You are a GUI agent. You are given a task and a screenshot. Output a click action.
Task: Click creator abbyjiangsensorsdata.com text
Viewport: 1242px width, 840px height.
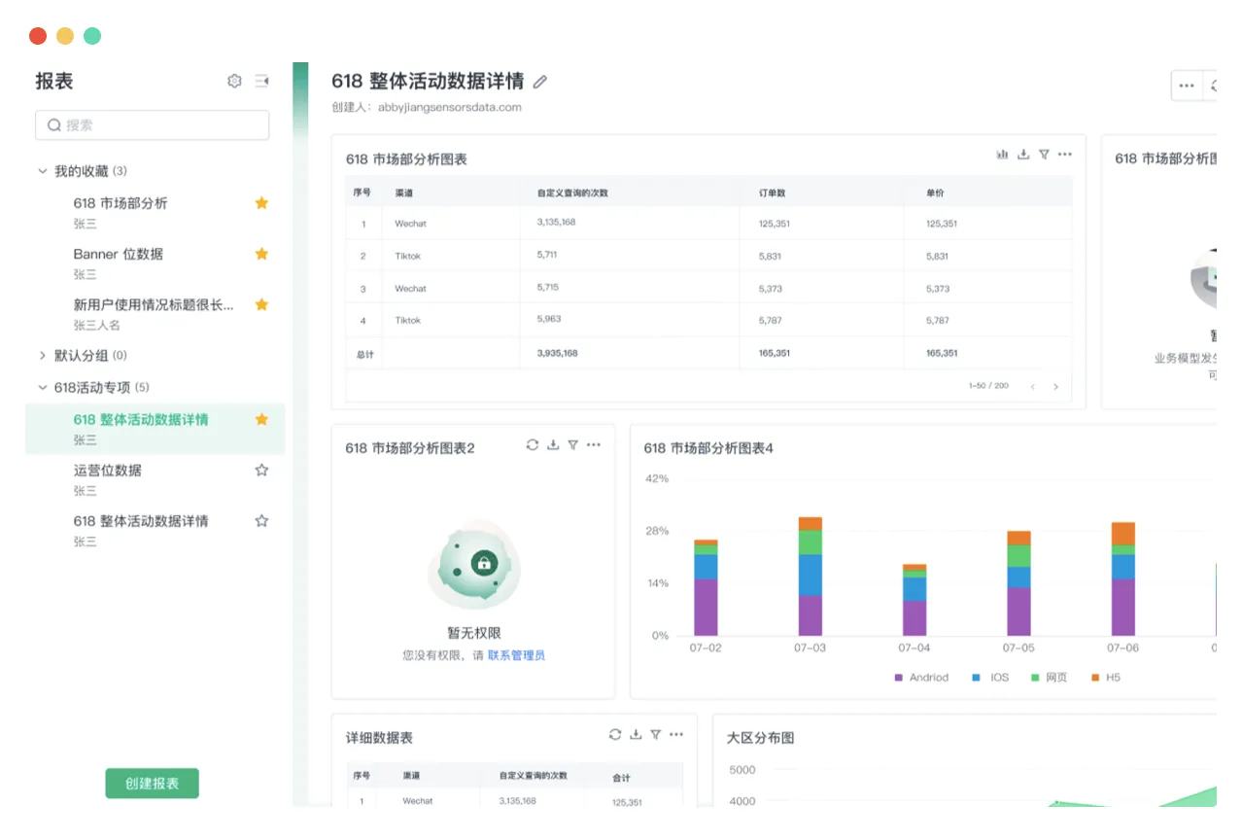(450, 107)
